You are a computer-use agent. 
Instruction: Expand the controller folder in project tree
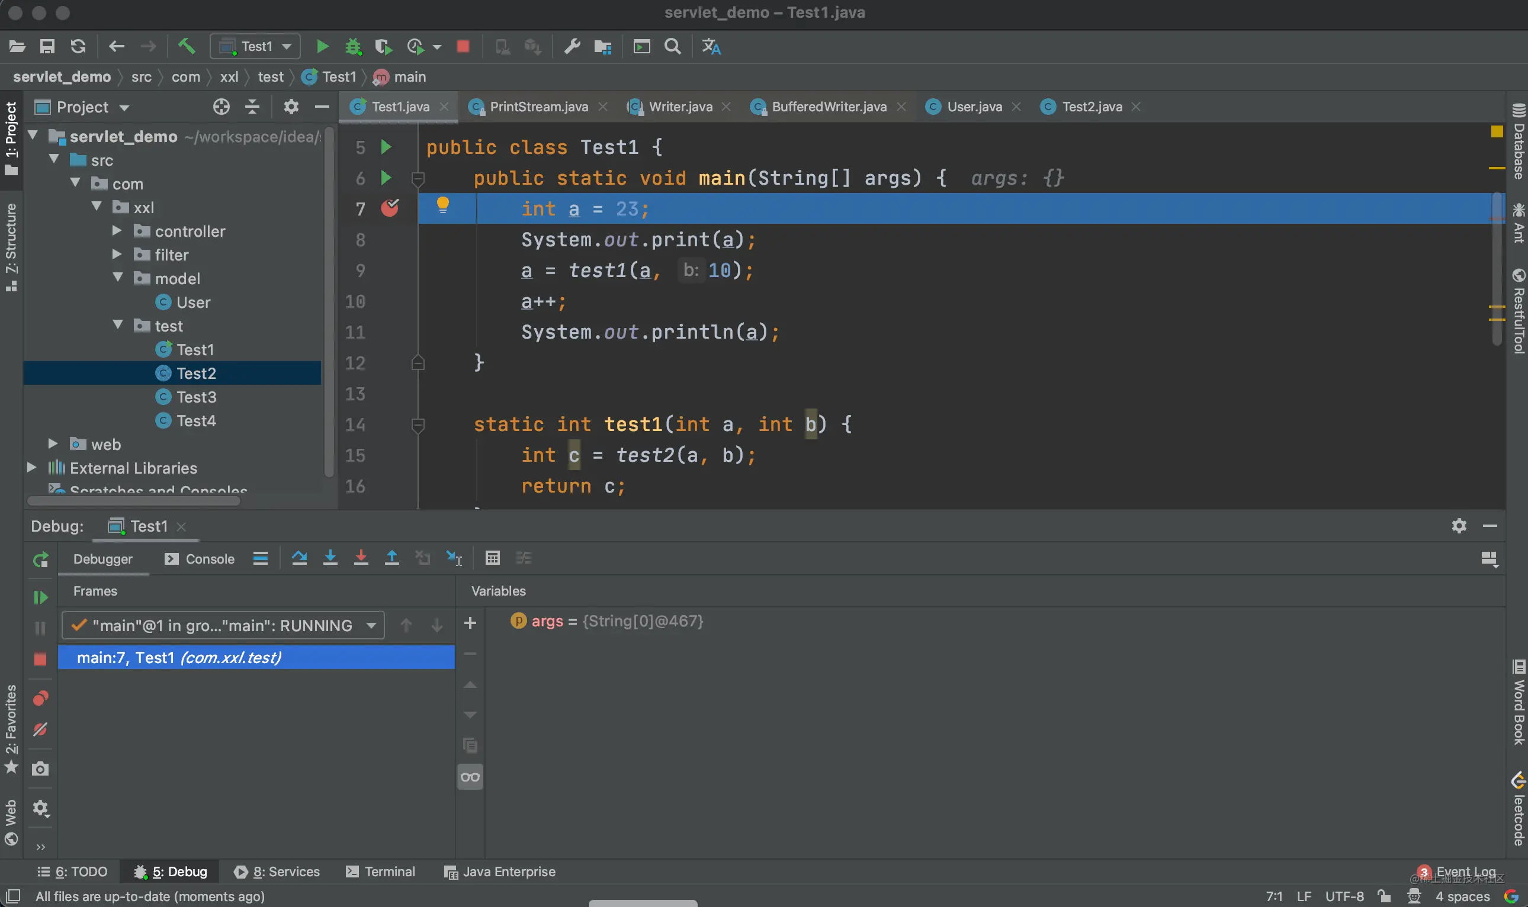[x=117, y=231]
